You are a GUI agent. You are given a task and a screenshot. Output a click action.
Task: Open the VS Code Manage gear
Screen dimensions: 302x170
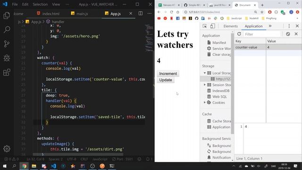coord(7,149)
